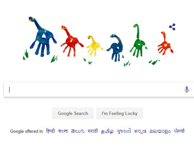Screen dimensions: 194x146
Task: Switch Google to Gujarati (ગુજરાતી)
Action: (x=124, y=131)
